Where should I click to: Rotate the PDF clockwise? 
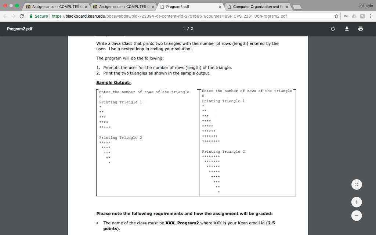333,28
